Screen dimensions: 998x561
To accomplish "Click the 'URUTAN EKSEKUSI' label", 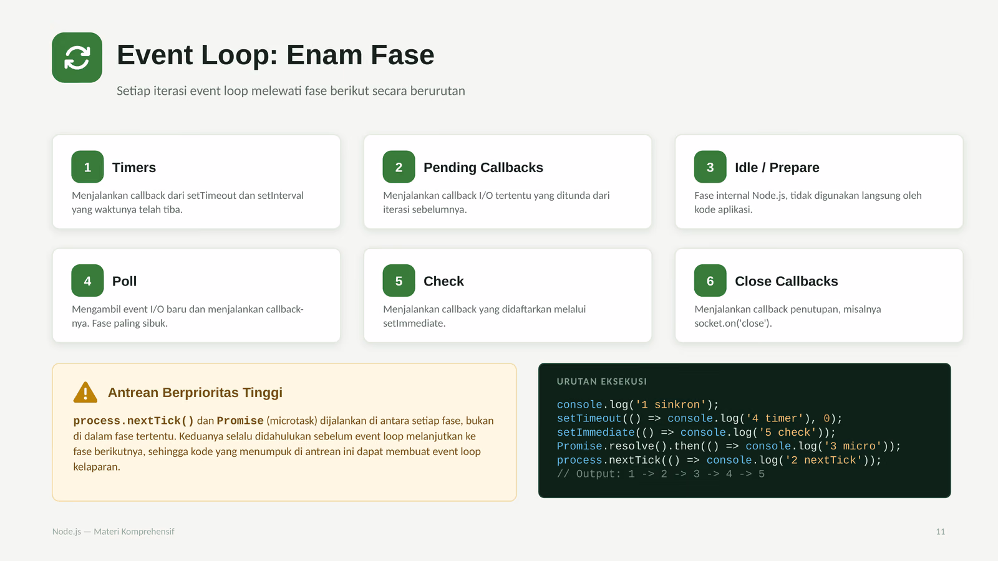I will pyautogui.click(x=602, y=381).
